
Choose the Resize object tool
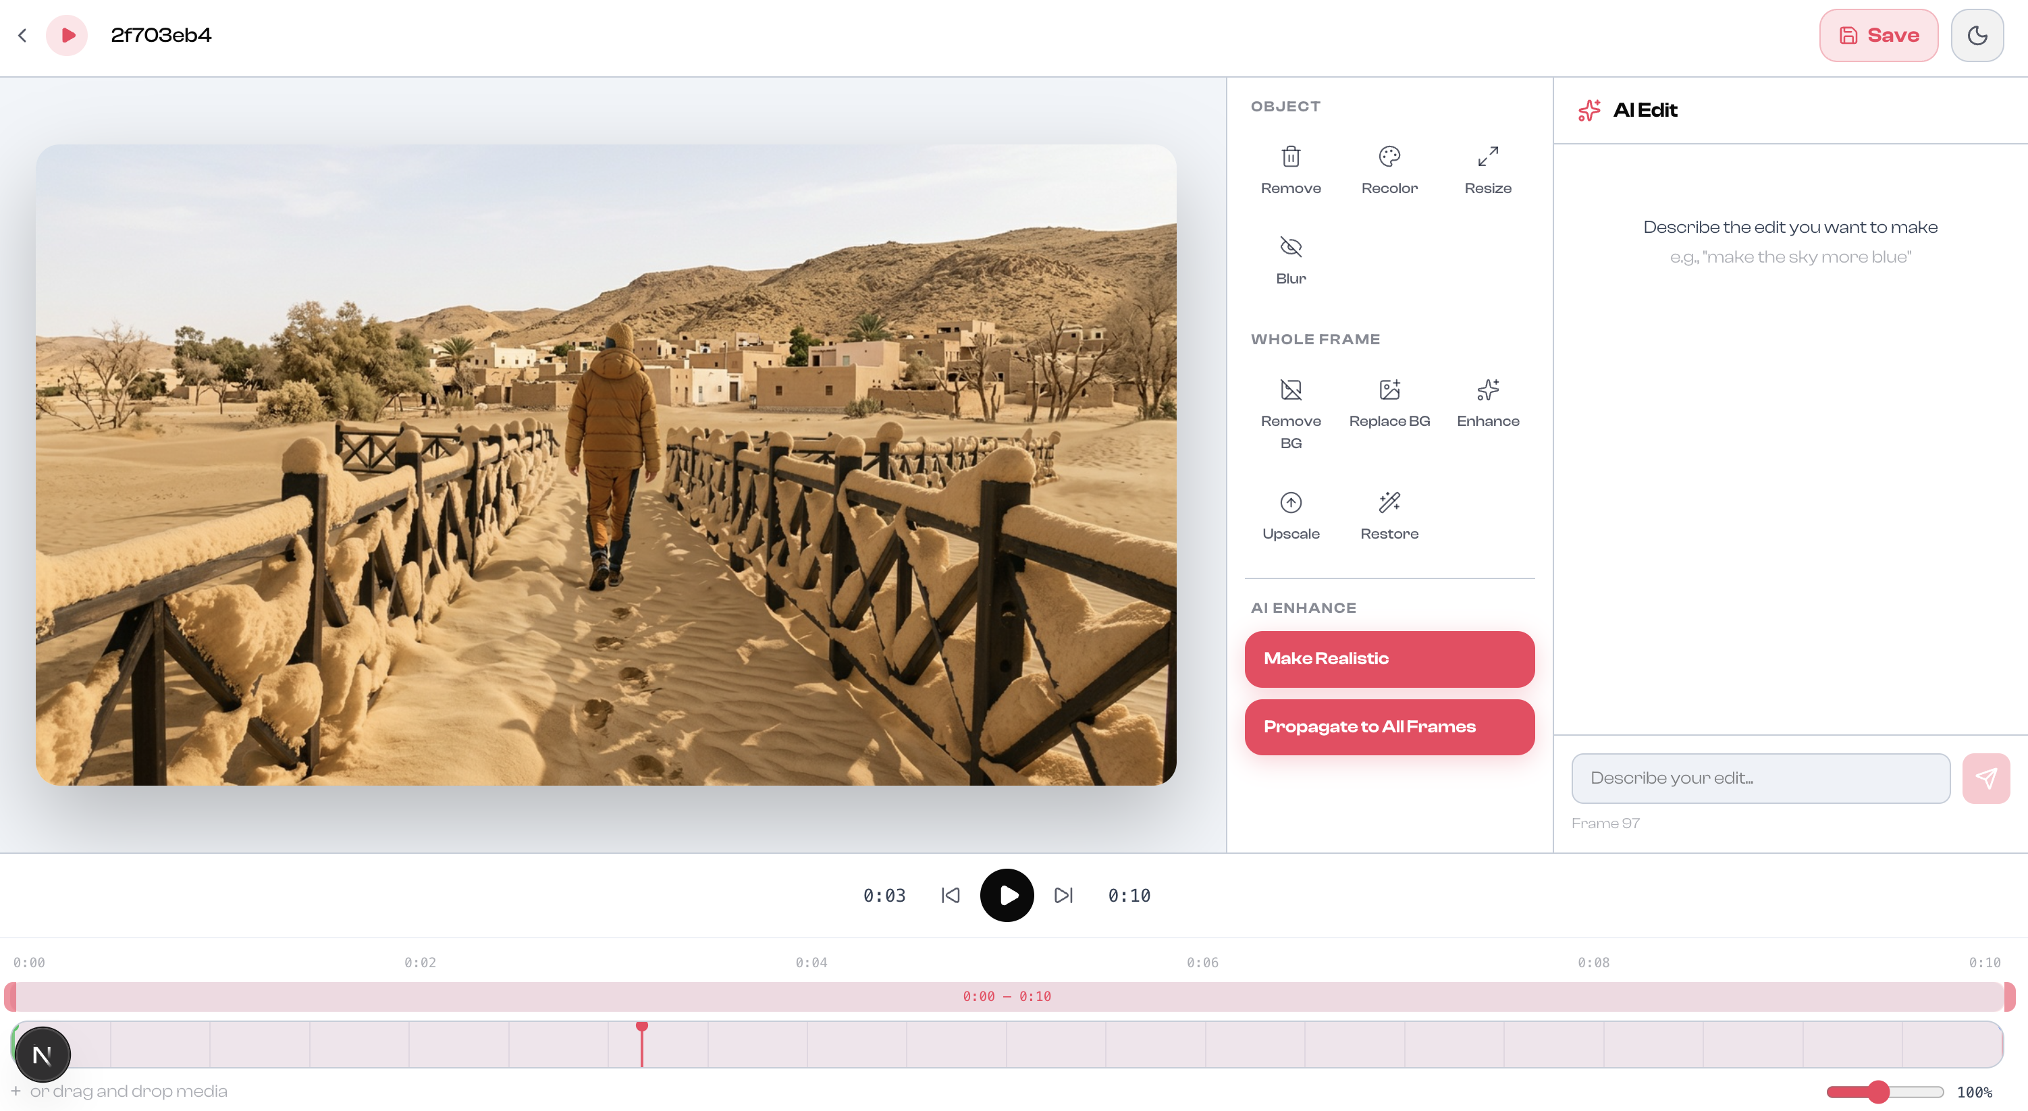click(x=1487, y=157)
